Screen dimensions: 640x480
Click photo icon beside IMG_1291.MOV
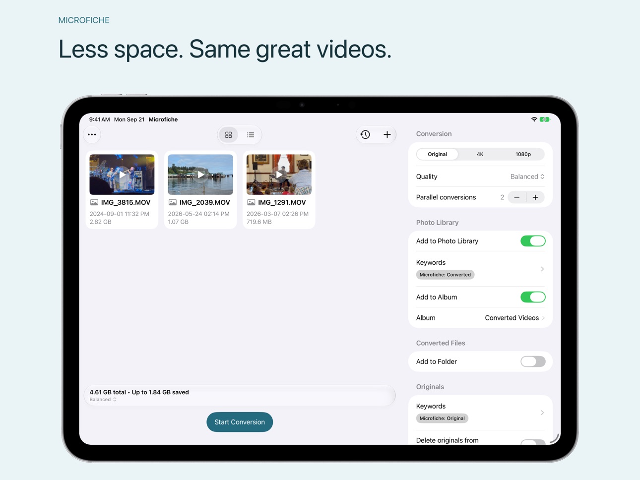[x=251, y=202]
